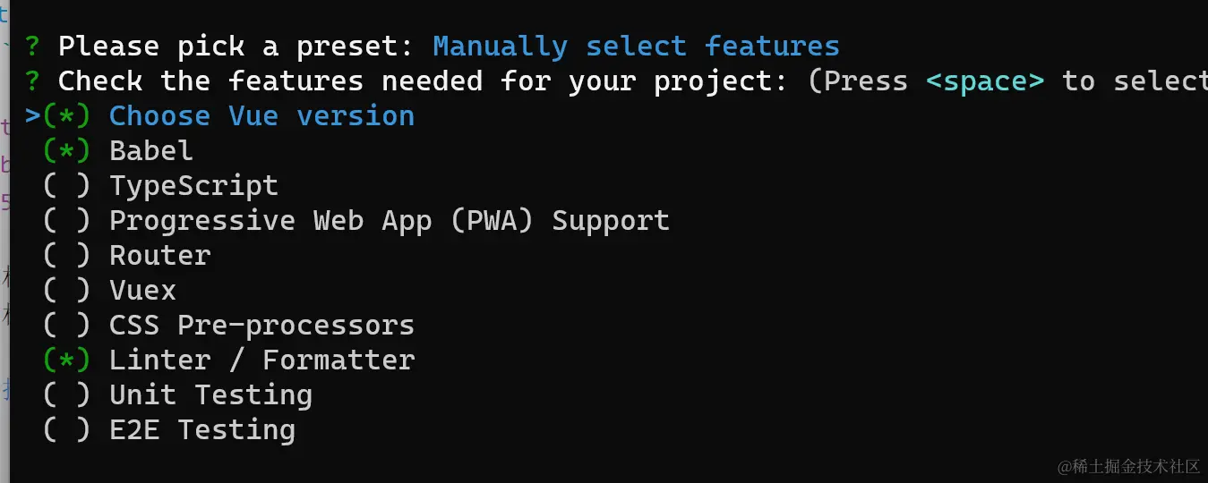Check the E2E Testing checkbox
The image size is (1208, 483).
67,430
